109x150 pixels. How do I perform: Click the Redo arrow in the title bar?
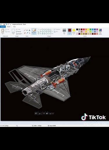click(8, 25)
